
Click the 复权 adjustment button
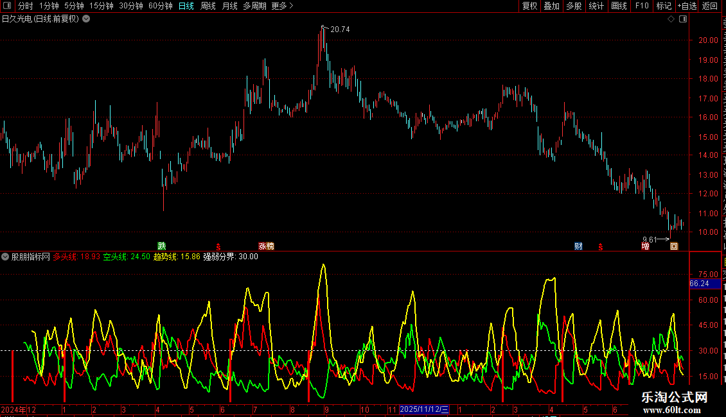tap(529, 6)
